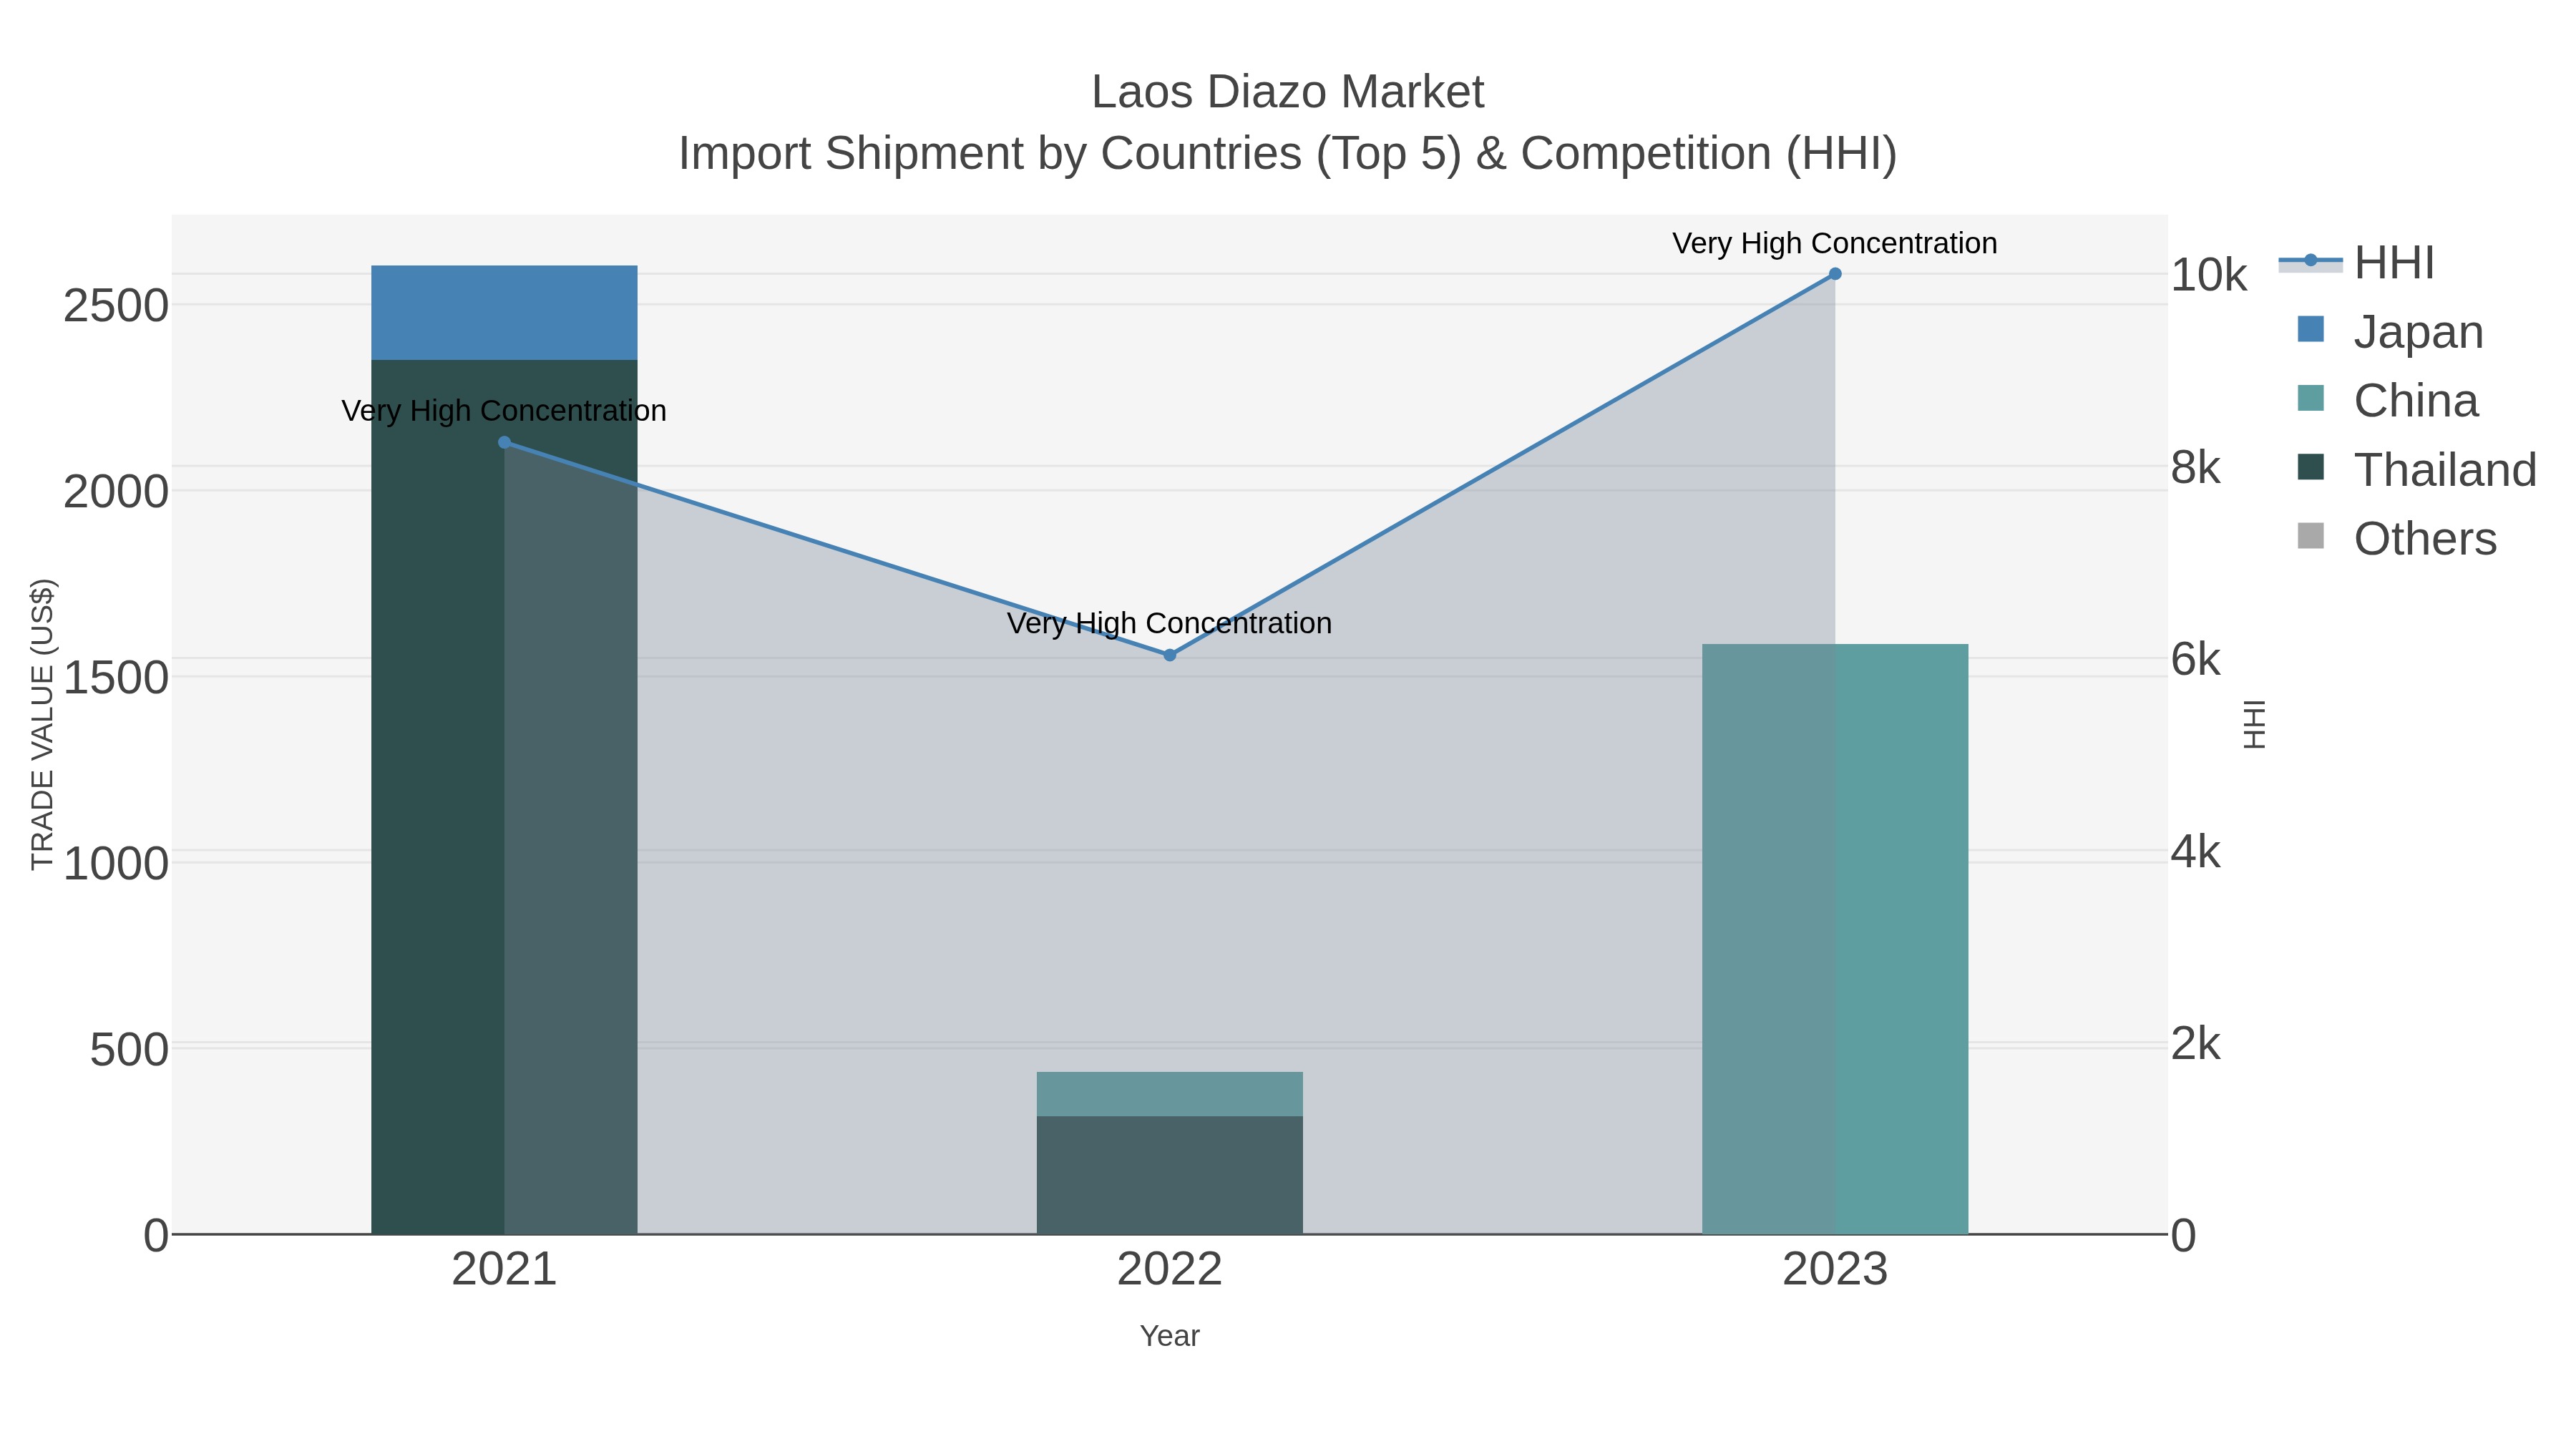The width and height of the screenshot is (2576, 1449).
Task: Click the Thailand dark green legend swatch
Action: (2311, 467)
